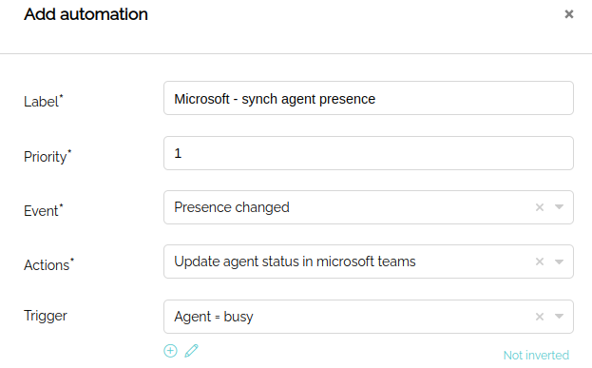Click into the Priority field

[x=369, y=153]
